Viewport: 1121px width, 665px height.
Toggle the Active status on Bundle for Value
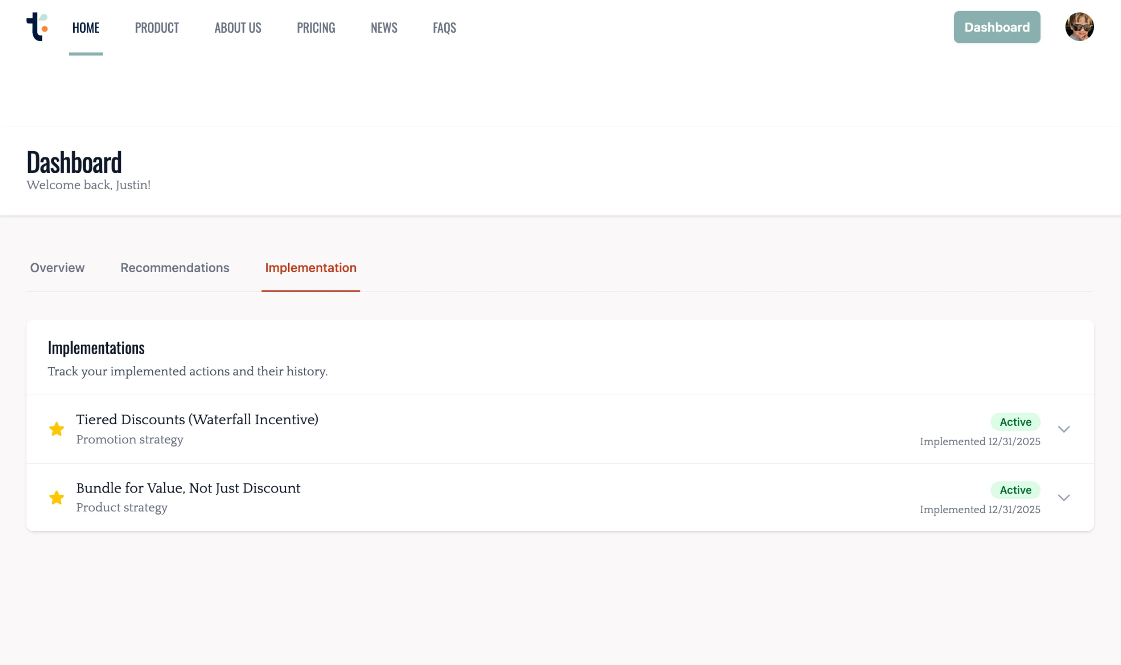(1015, 490)
